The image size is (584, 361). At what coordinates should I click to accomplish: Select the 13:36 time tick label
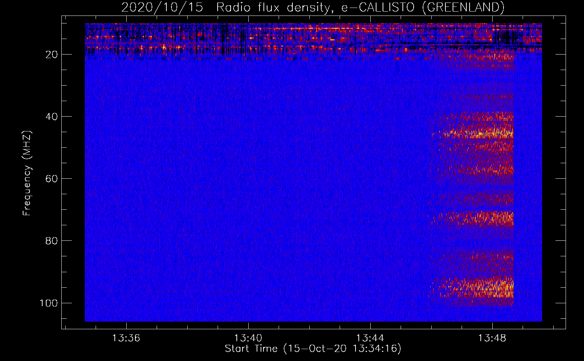click(x=126, y=338)
